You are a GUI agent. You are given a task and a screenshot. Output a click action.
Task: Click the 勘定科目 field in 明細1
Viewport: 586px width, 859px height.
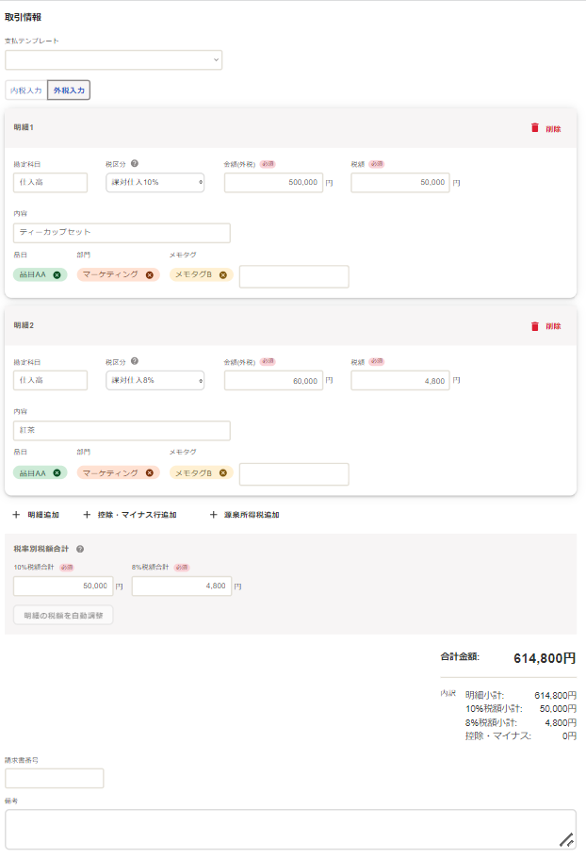pyautogui.click(x=50, y=182)
